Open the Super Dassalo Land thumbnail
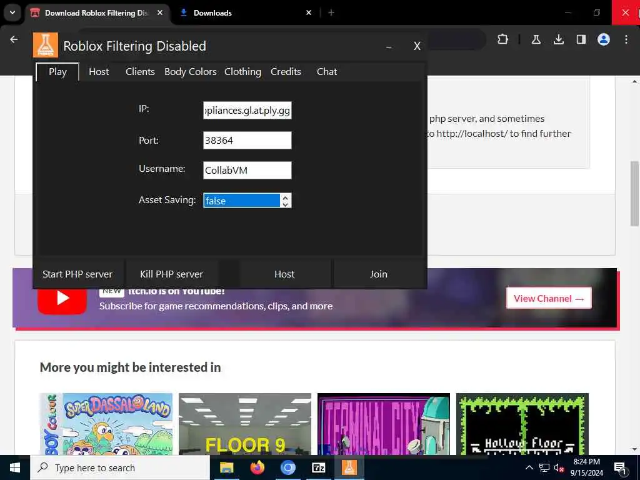Screen dimensions: 640x480 pyautogui.click(x=106, y=424)
